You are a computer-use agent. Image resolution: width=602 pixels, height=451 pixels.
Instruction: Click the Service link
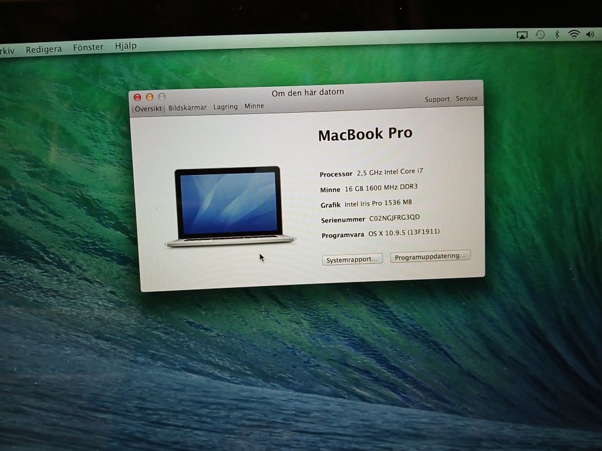[x=467, y=98]
